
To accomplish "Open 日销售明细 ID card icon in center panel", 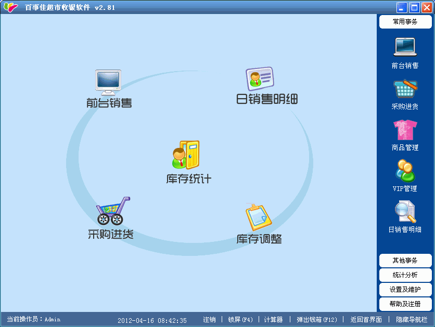I will coord(260,78).
